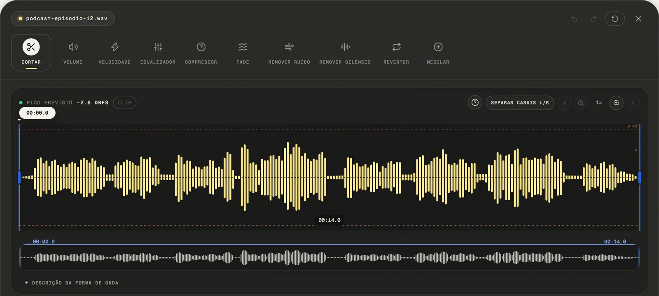Click the reset circular arrow icon
Screen dimensions: 659x296
(x=615, y=18)
